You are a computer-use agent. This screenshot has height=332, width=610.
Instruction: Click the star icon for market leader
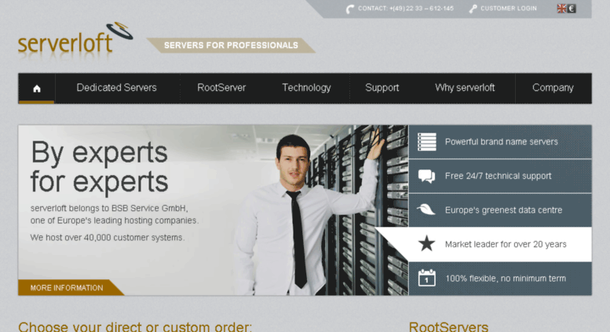coord(427,244)
